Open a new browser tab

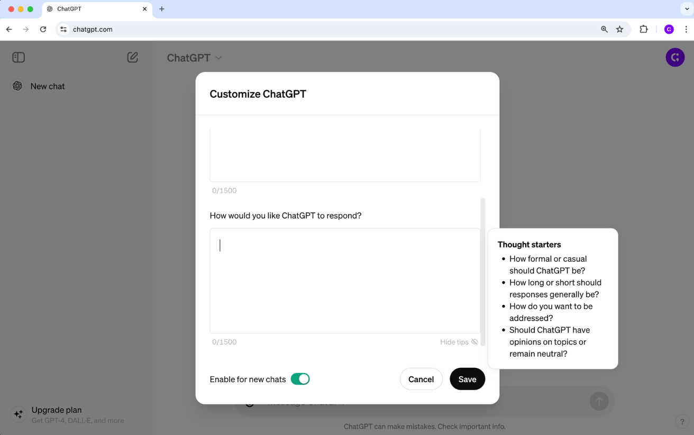[162, 9]
